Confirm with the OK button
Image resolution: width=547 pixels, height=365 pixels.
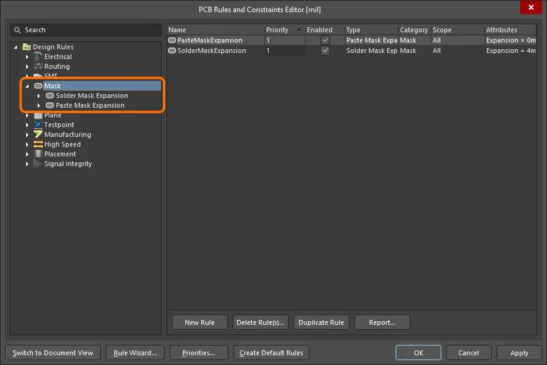(418, 353)
